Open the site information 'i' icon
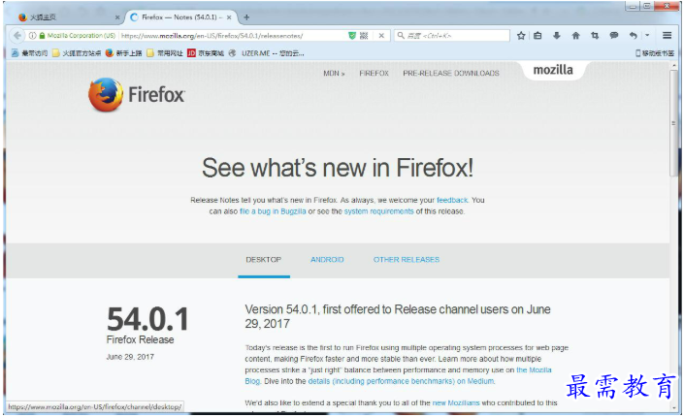The width and height of the screenshot is (684, 417). 32,36
